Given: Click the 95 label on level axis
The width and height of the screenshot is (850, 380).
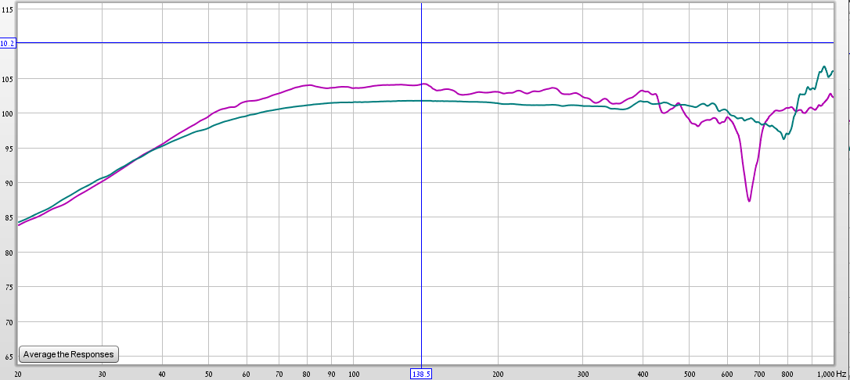Looking at the screenshot, I should [x=8, y=149].
